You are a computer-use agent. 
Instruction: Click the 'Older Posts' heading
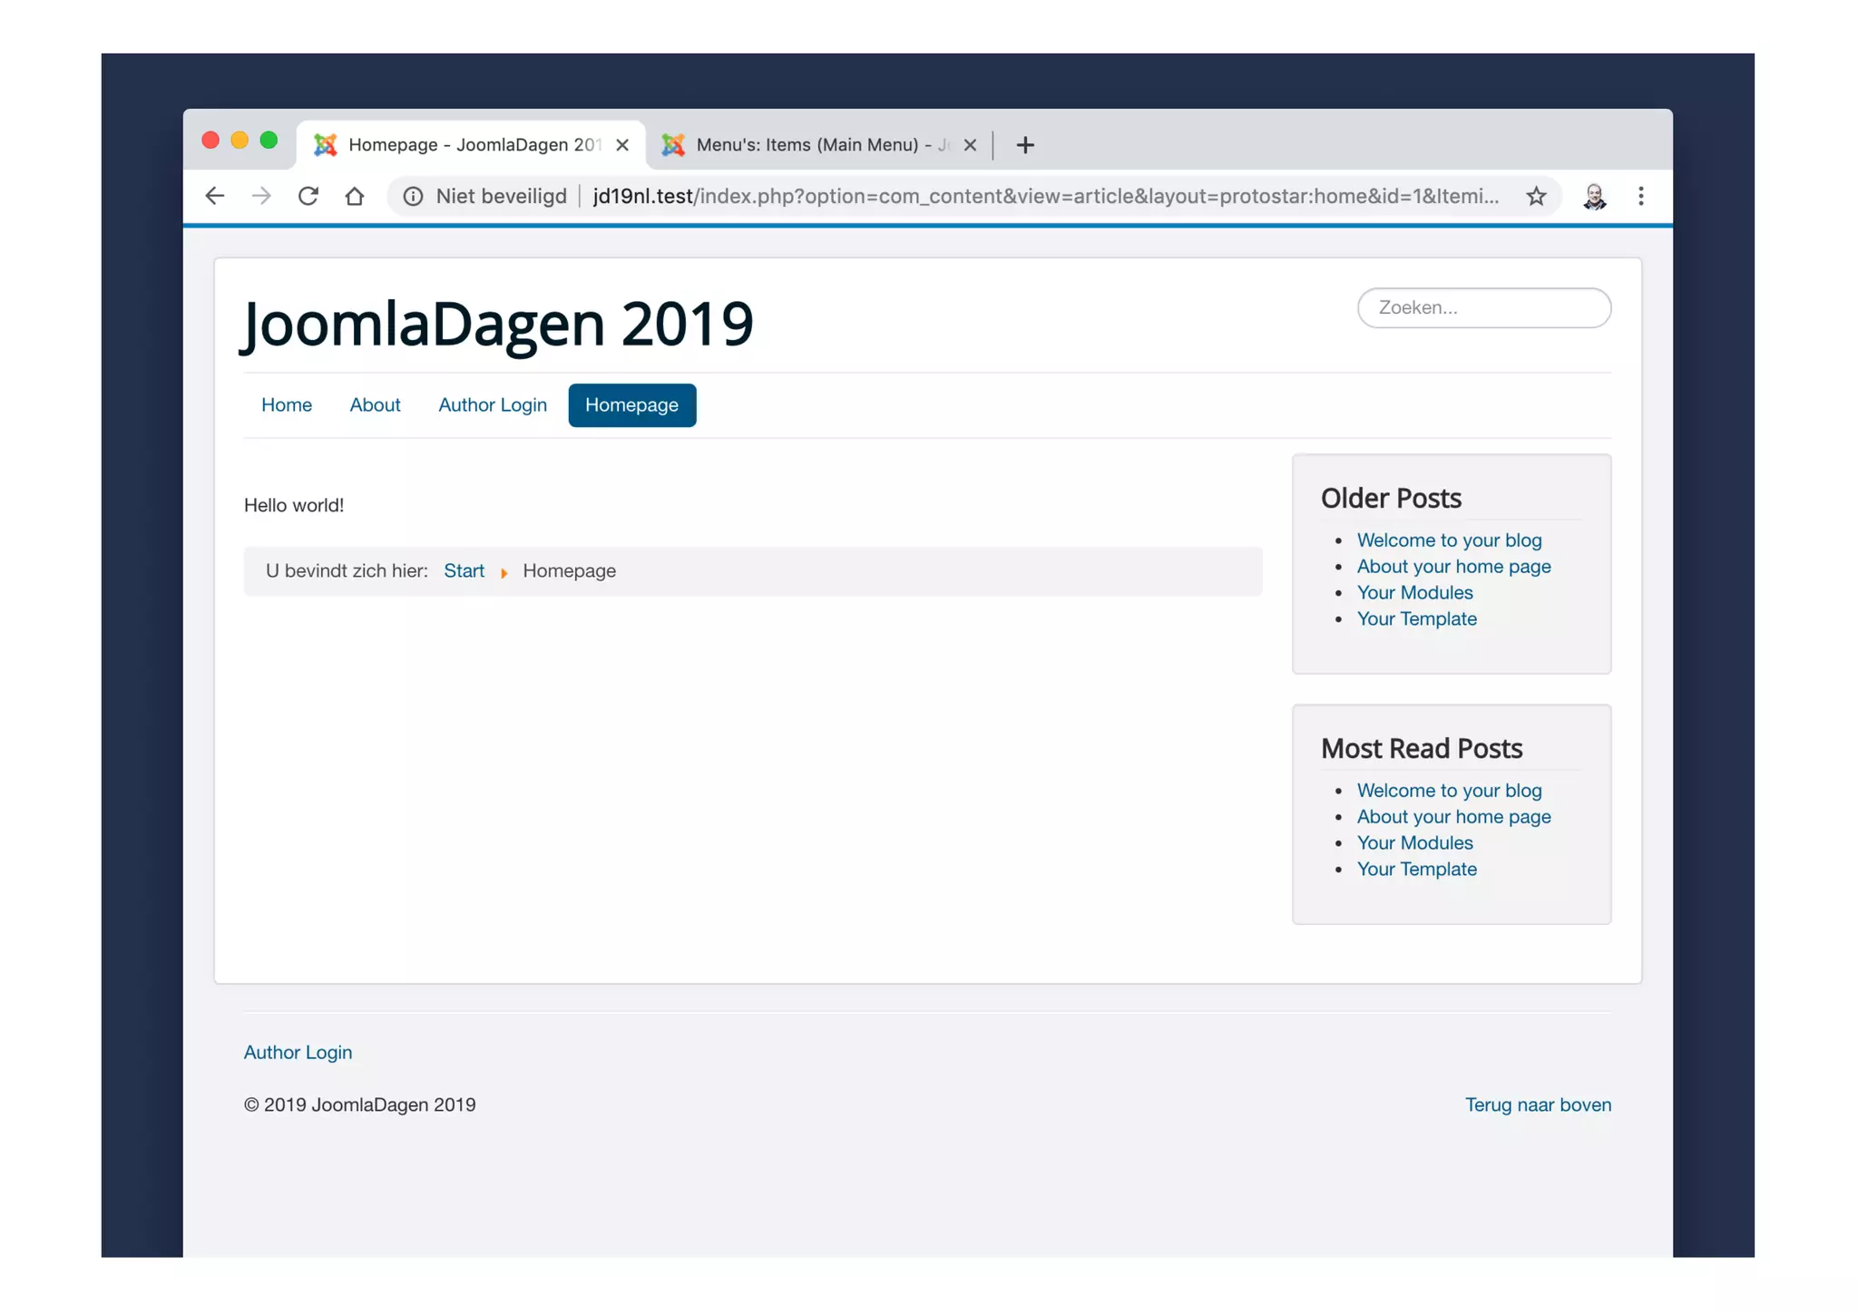[1391, 498]
